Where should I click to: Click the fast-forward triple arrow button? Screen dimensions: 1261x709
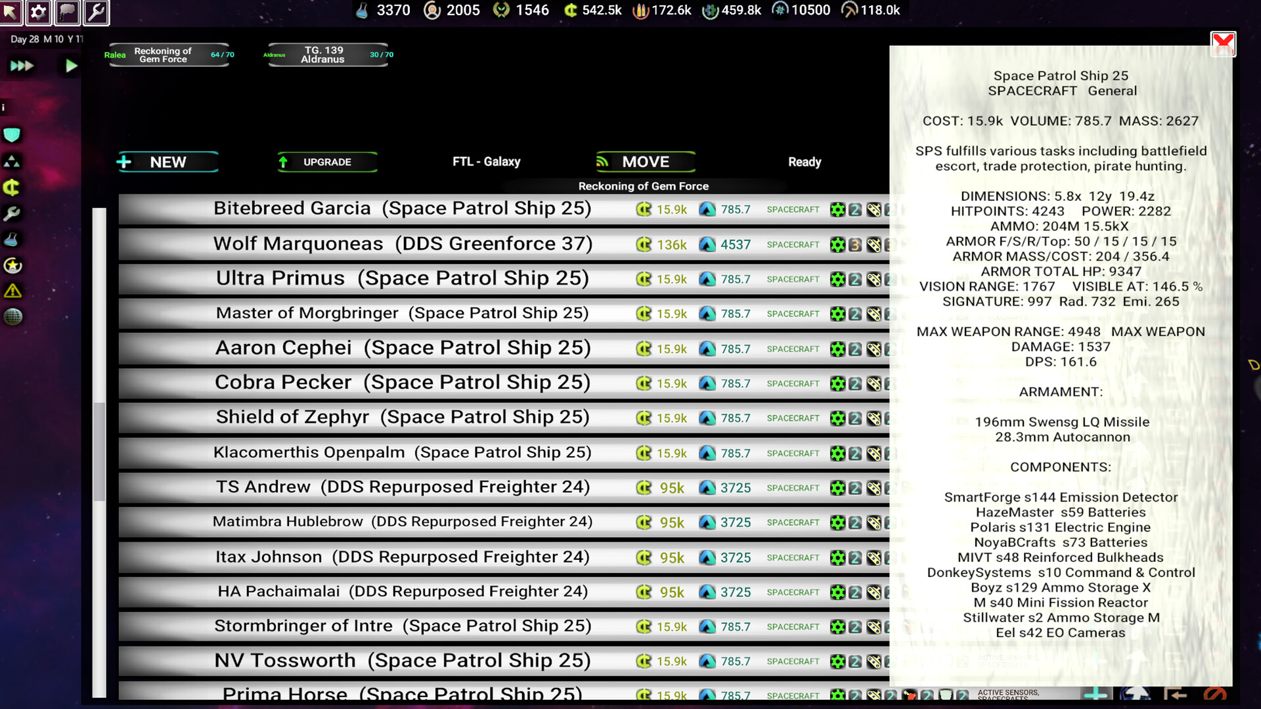[x=22, y=66]
